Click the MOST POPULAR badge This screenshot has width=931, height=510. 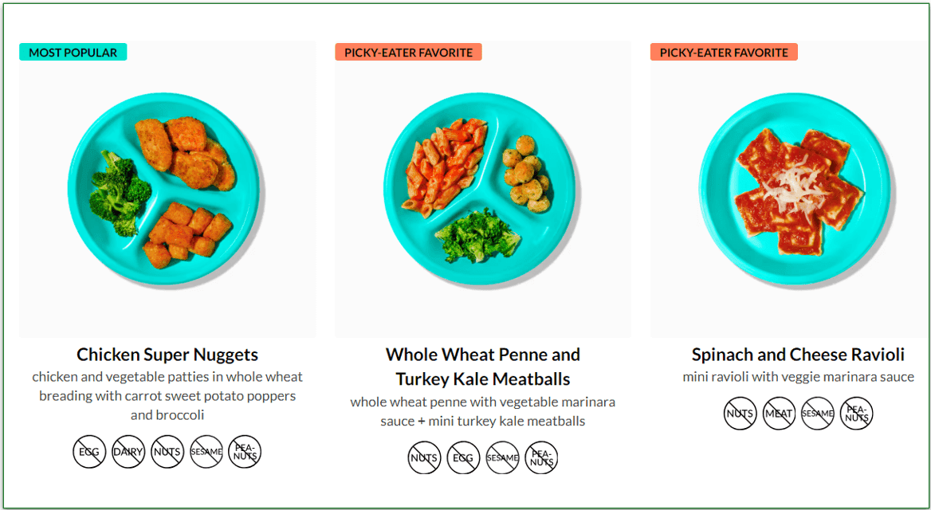73,52
